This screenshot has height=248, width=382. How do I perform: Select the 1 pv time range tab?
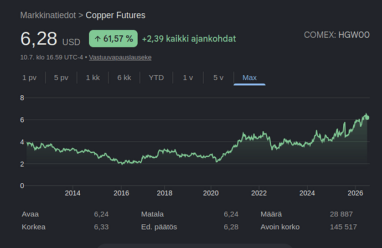tap(29, 77)
